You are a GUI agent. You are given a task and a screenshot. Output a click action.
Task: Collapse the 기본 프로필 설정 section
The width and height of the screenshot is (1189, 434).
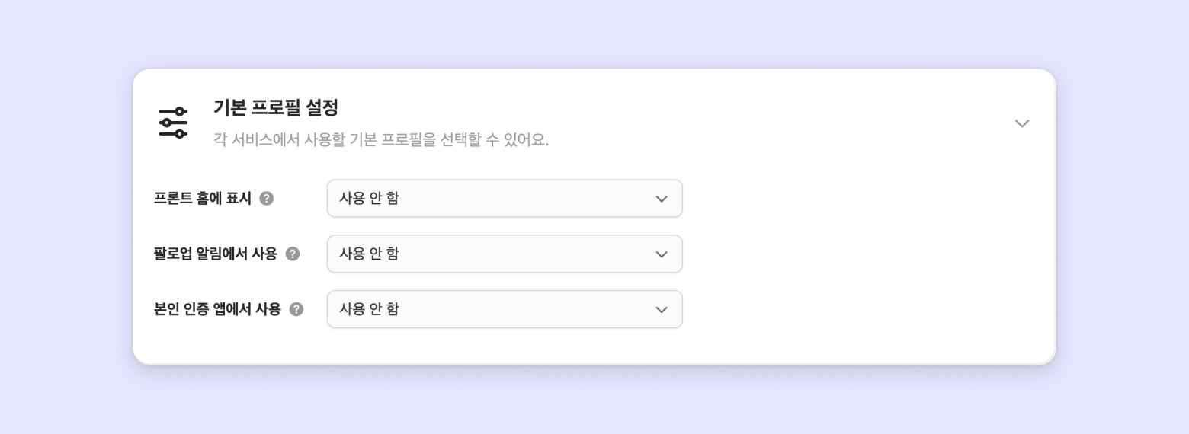point(1021,123)
